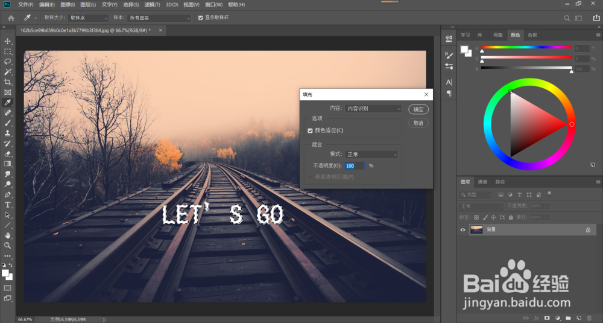Switch to the 通道 (Channels) tab

click(x=482, y=182)
